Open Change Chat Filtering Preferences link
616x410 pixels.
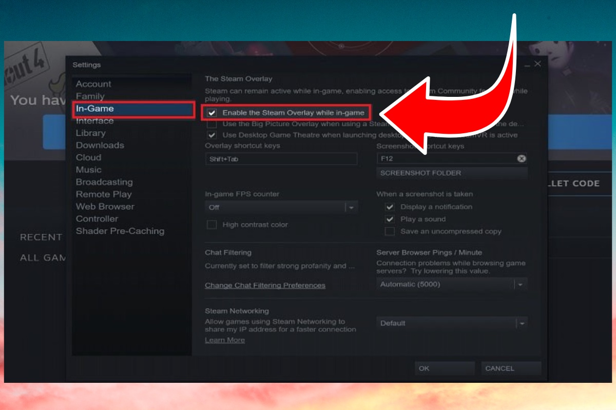[265, 285]
